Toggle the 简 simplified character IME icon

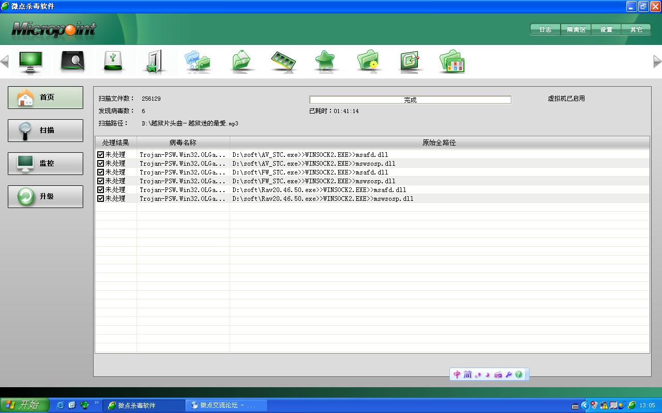[468, 375]
